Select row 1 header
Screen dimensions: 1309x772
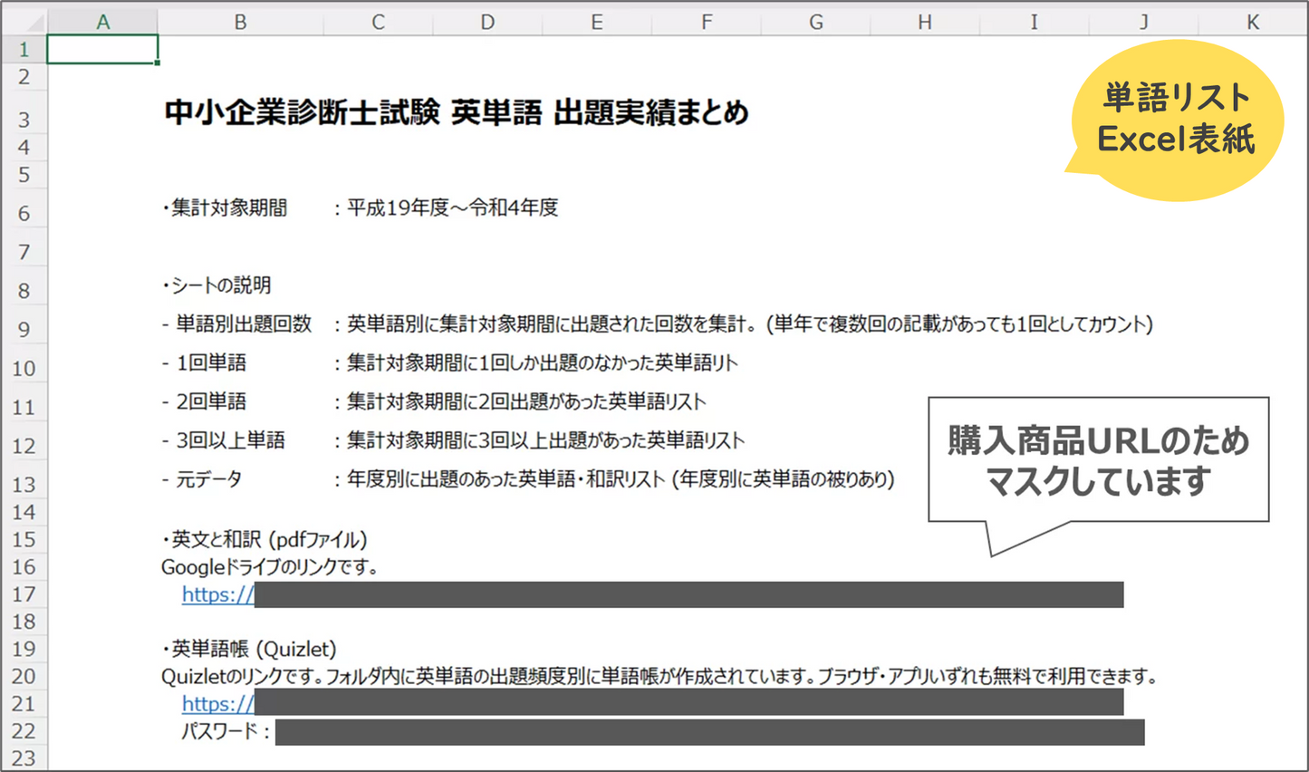(24, 48)
